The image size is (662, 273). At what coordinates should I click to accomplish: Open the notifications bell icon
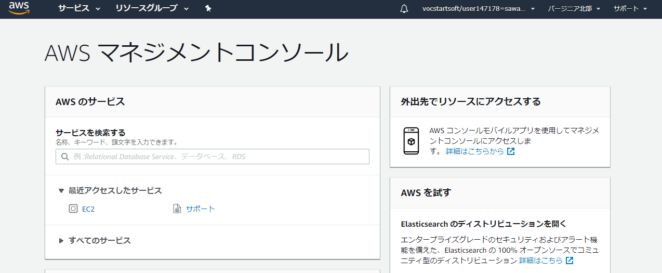[404, 9]
